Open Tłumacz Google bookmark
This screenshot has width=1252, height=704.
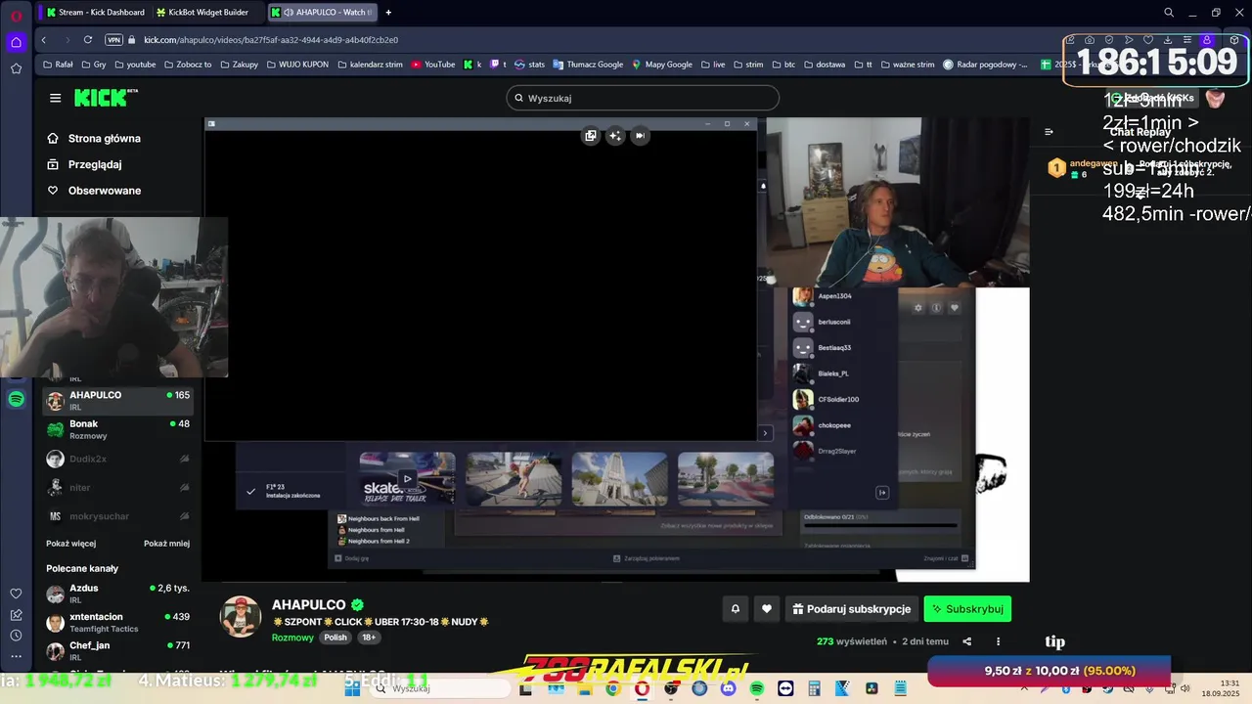point(588,65)
